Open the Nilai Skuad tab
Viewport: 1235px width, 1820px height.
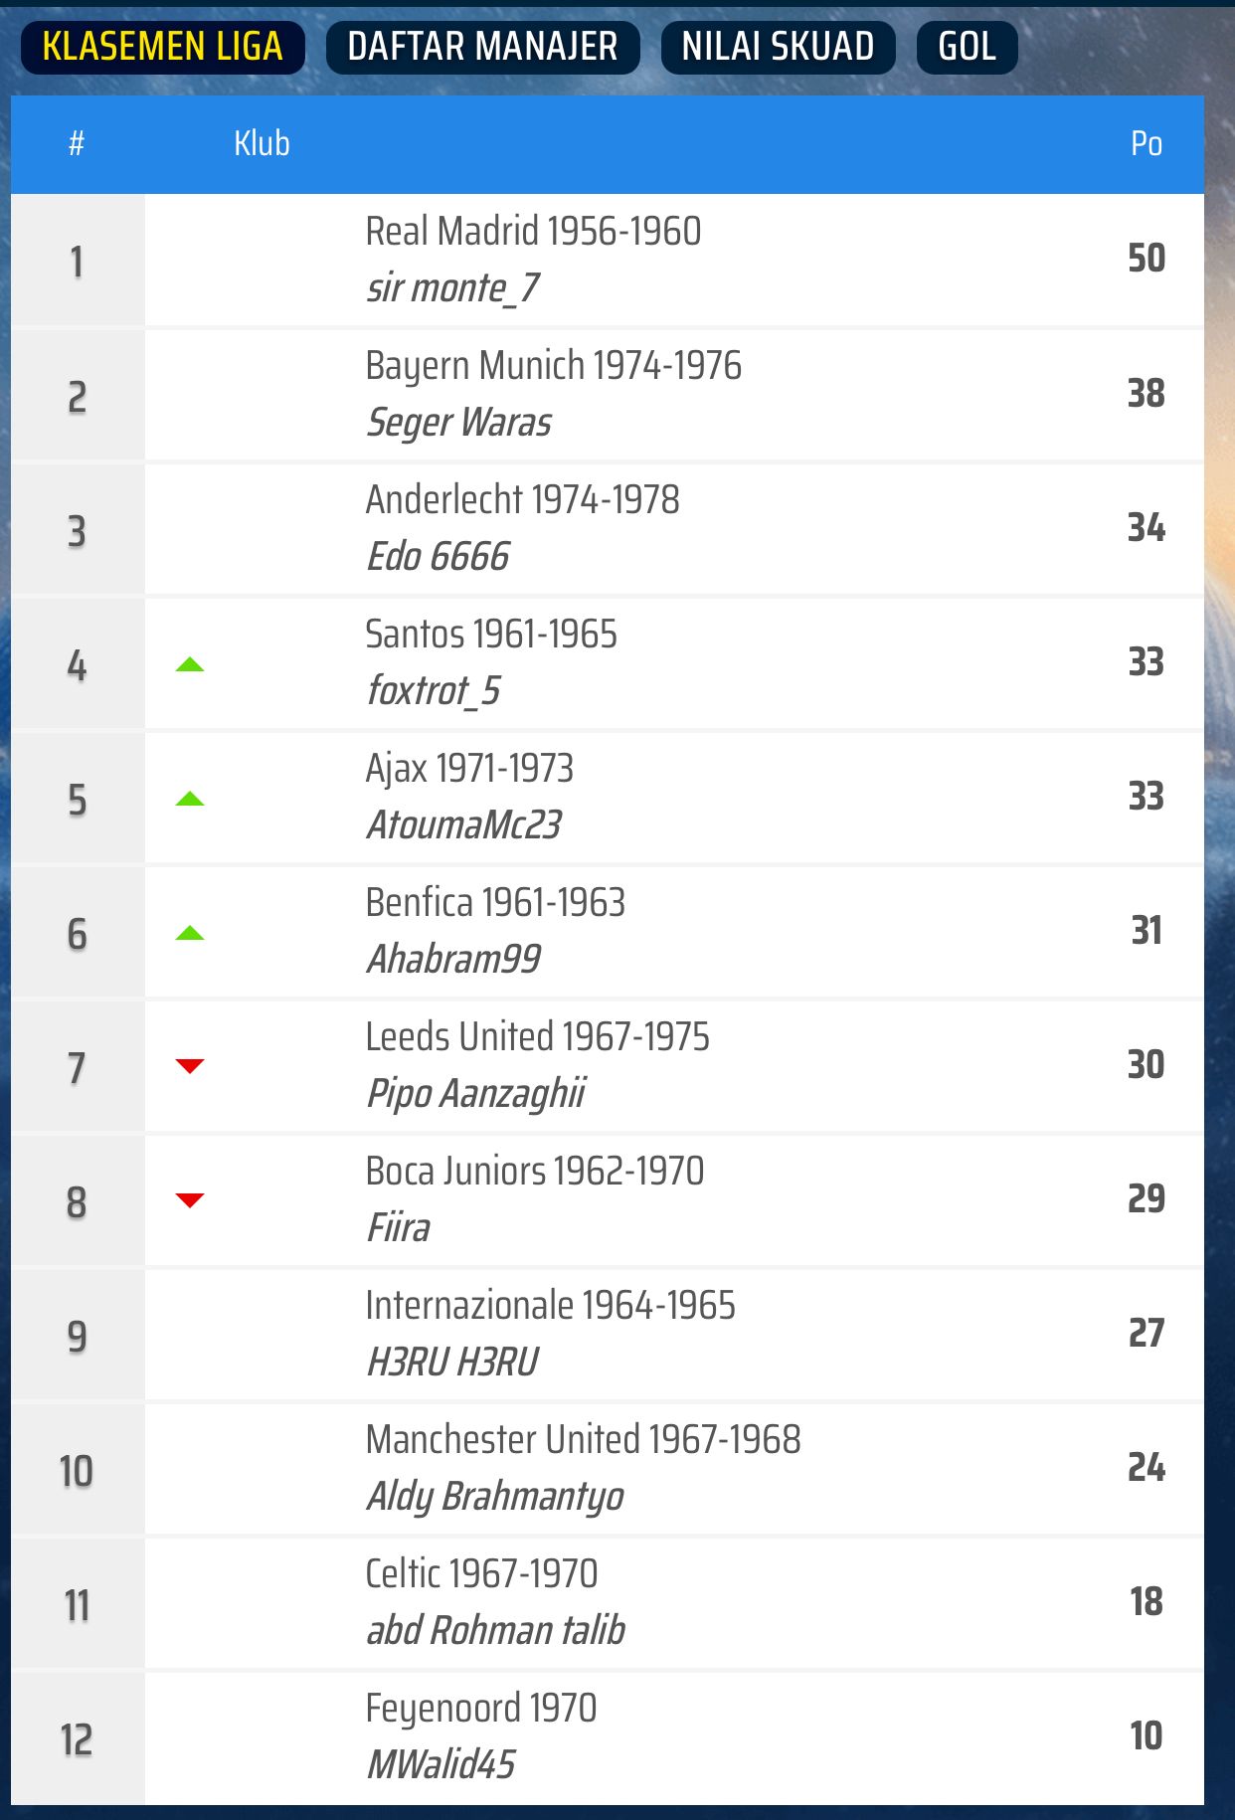778,47
